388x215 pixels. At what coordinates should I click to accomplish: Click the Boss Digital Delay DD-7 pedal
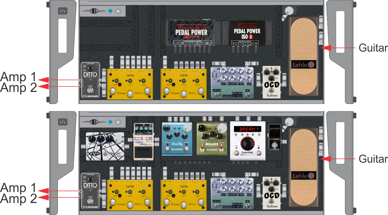143,142
